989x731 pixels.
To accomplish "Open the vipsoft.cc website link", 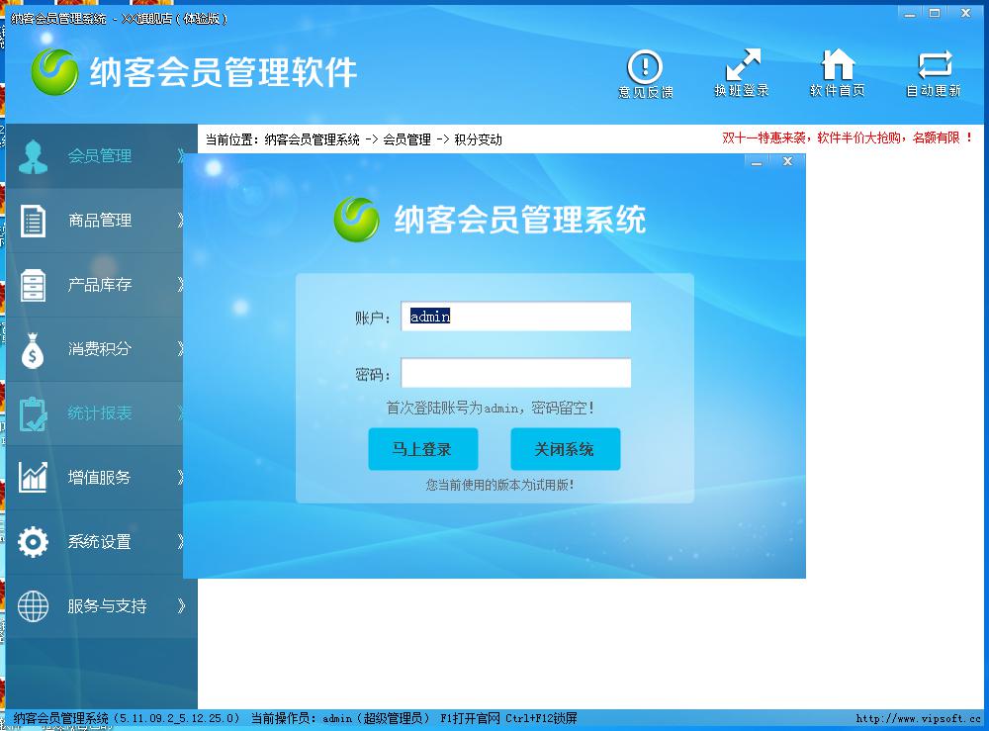I will (918, 718).
